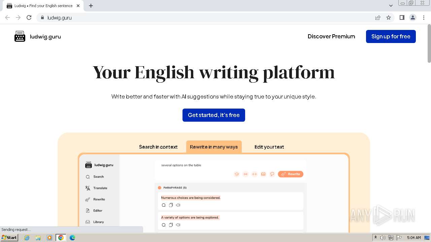Click the forward navigation arrow
The image size is (431, 242).
pyautogui.click(x=18, y=17)
